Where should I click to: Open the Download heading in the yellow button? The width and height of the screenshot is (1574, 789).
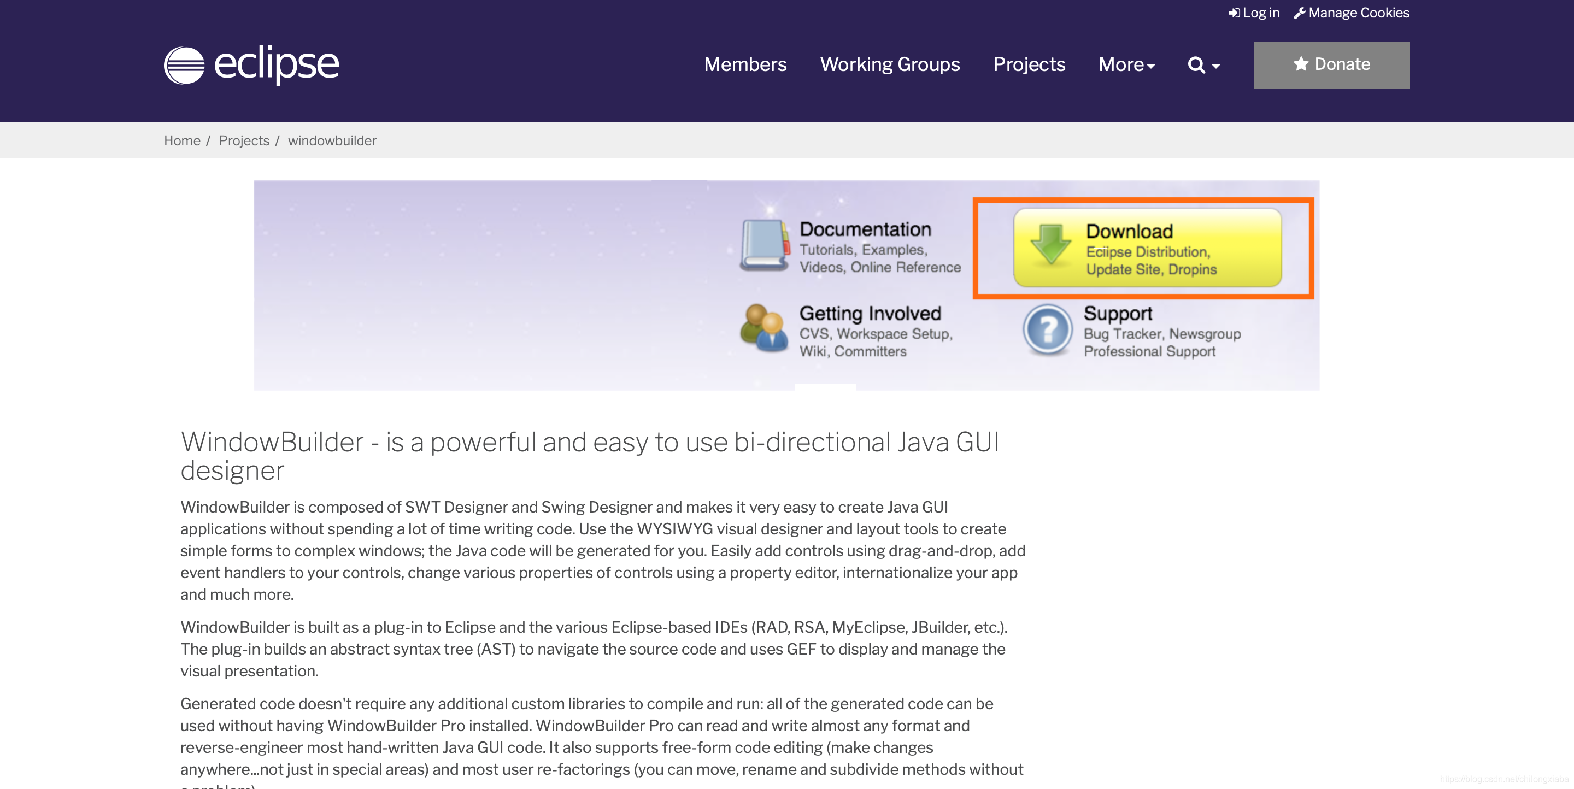tap(1129, 232)
